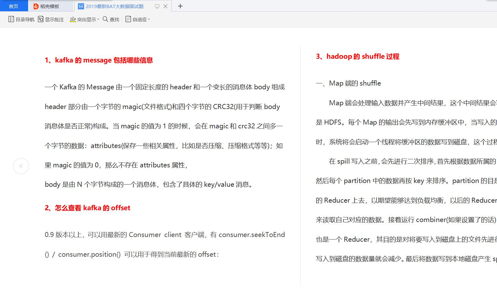
Task: Expand the 突出显示 dropdown arrow
Action: pos(98,19)
